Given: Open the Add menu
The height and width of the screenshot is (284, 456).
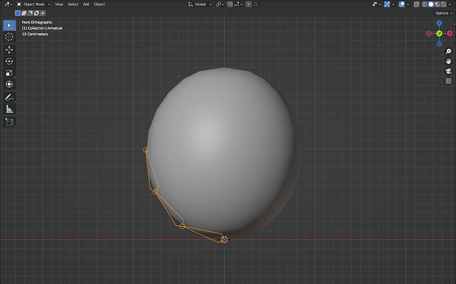Looking at the screenshot, I should [86, 5].
